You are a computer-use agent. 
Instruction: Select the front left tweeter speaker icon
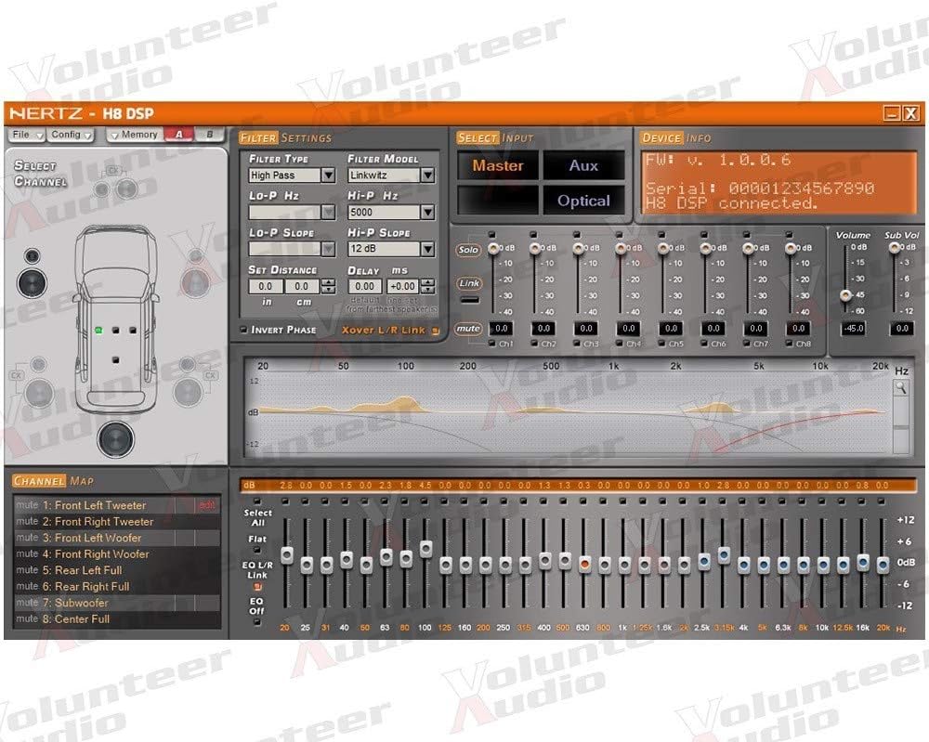pos(32,255)
